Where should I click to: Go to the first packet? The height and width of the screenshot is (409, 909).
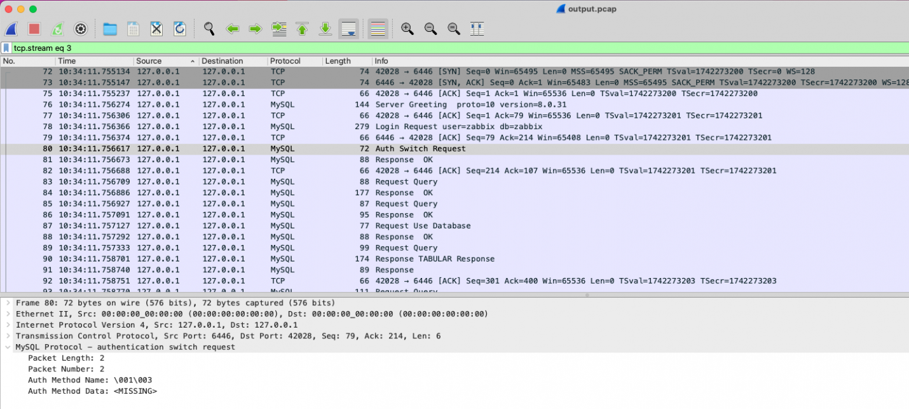point(302,29)
